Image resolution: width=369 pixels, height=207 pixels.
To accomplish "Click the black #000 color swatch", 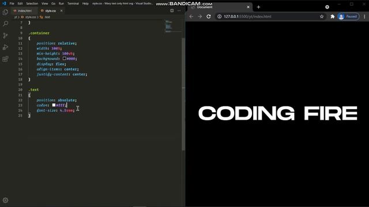I will 64,59.
